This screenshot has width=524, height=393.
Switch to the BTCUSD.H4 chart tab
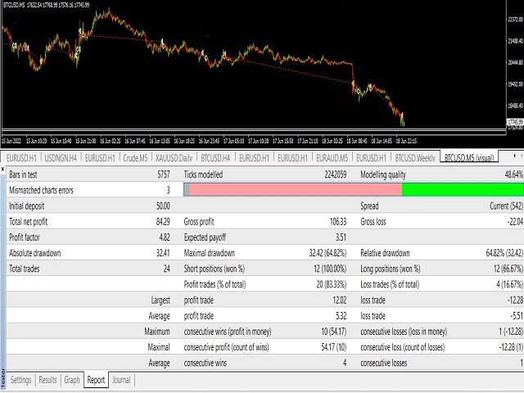coord(215,158)
